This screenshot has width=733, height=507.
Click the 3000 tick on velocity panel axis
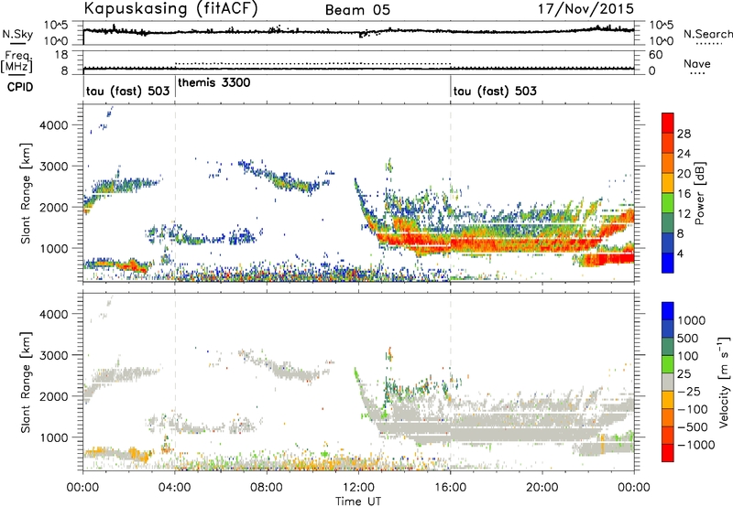[x=53, y=355]
